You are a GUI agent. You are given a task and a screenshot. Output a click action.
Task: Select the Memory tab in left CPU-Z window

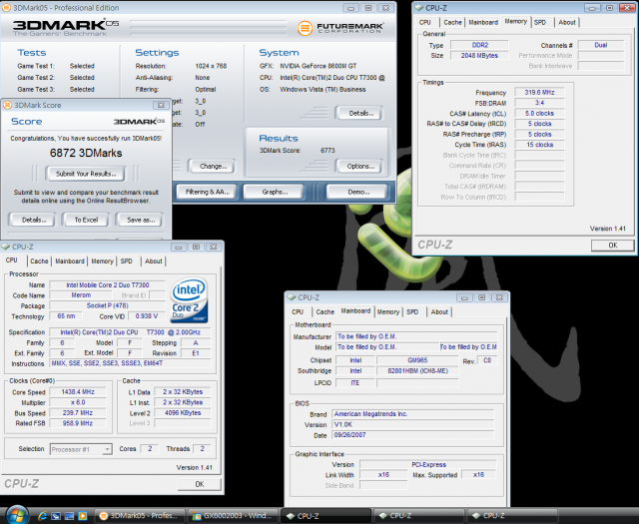[102, 262]
